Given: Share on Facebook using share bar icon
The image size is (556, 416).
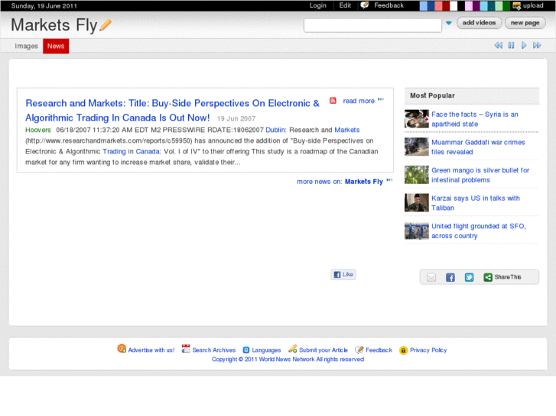Looking at the screenshot, I should pyautogui.click(x=450, y=277).
